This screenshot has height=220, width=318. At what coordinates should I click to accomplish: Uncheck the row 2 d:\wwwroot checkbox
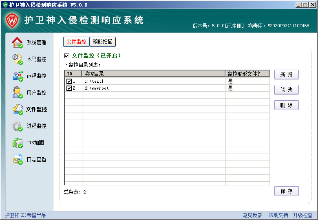69,88
